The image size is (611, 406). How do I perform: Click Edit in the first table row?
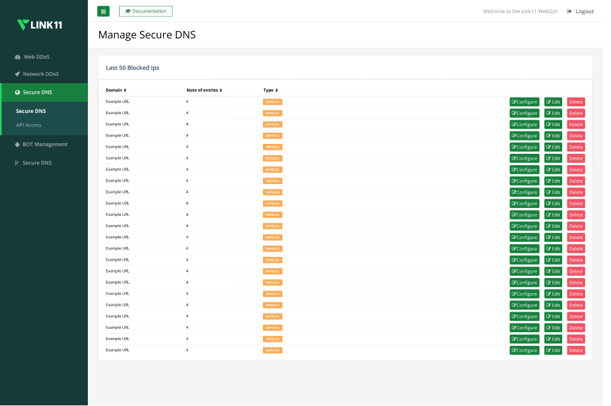pyautogui.click(x=553, y=102)
